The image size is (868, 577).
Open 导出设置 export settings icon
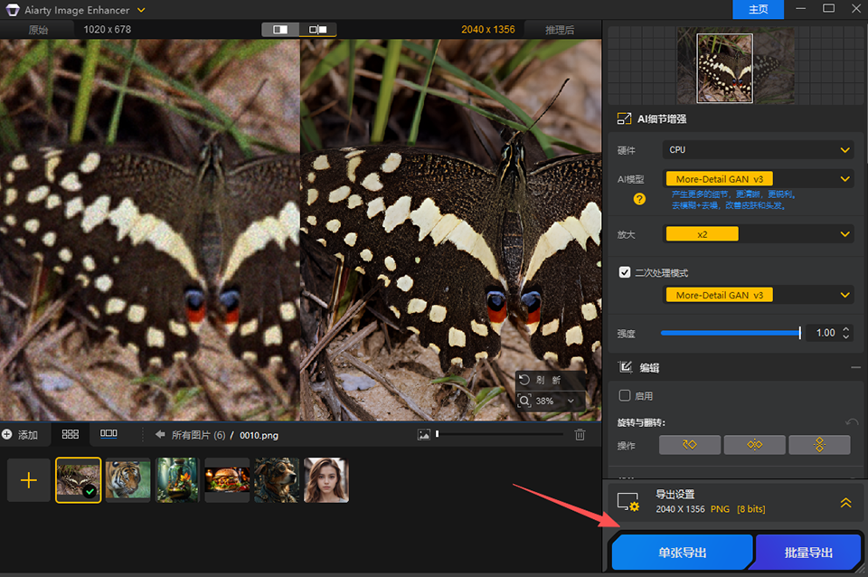tap(628, 502)
